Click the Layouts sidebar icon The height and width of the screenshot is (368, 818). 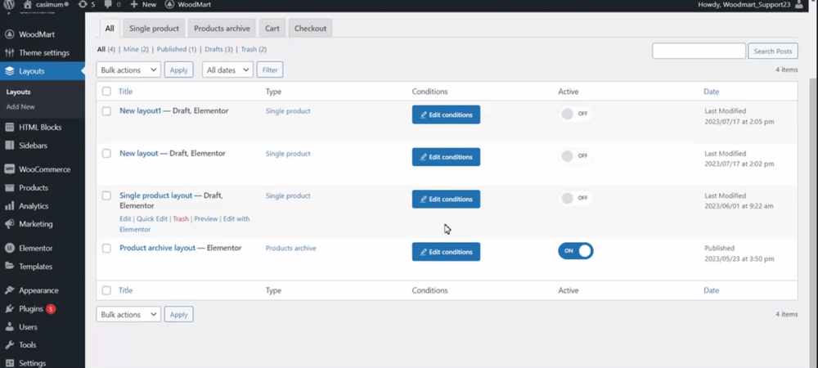tap(9, 71)
